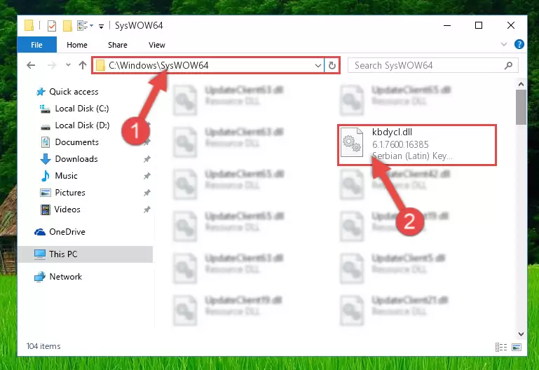This screenshot has width=539, height=370.
Task: Go forward with the right arrow button
Action: click(52, 65)
